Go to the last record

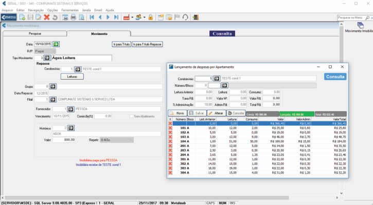[116, 17]
